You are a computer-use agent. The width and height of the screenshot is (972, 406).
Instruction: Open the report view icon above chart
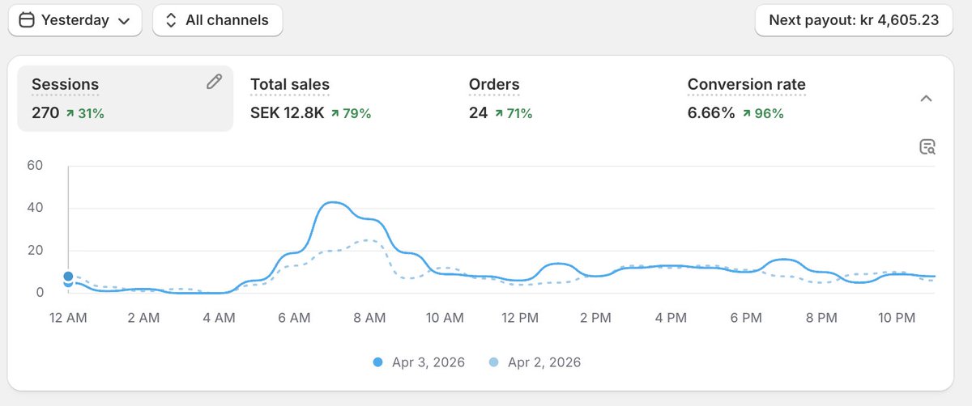tap(927, 147)
